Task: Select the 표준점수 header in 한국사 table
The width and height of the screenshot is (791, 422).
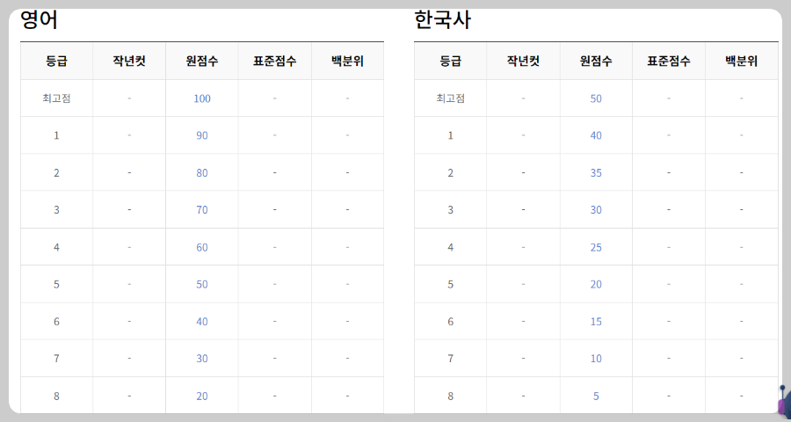Action: 669,62
